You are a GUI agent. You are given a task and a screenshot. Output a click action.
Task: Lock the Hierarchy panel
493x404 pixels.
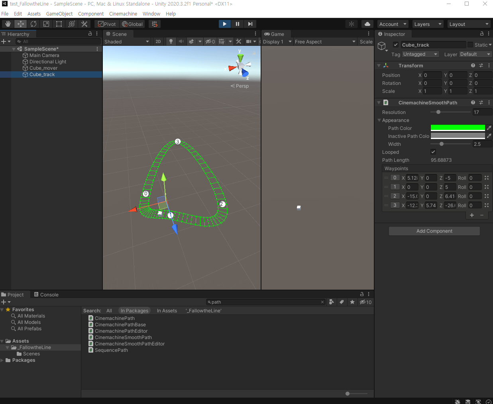pos(90,34)
